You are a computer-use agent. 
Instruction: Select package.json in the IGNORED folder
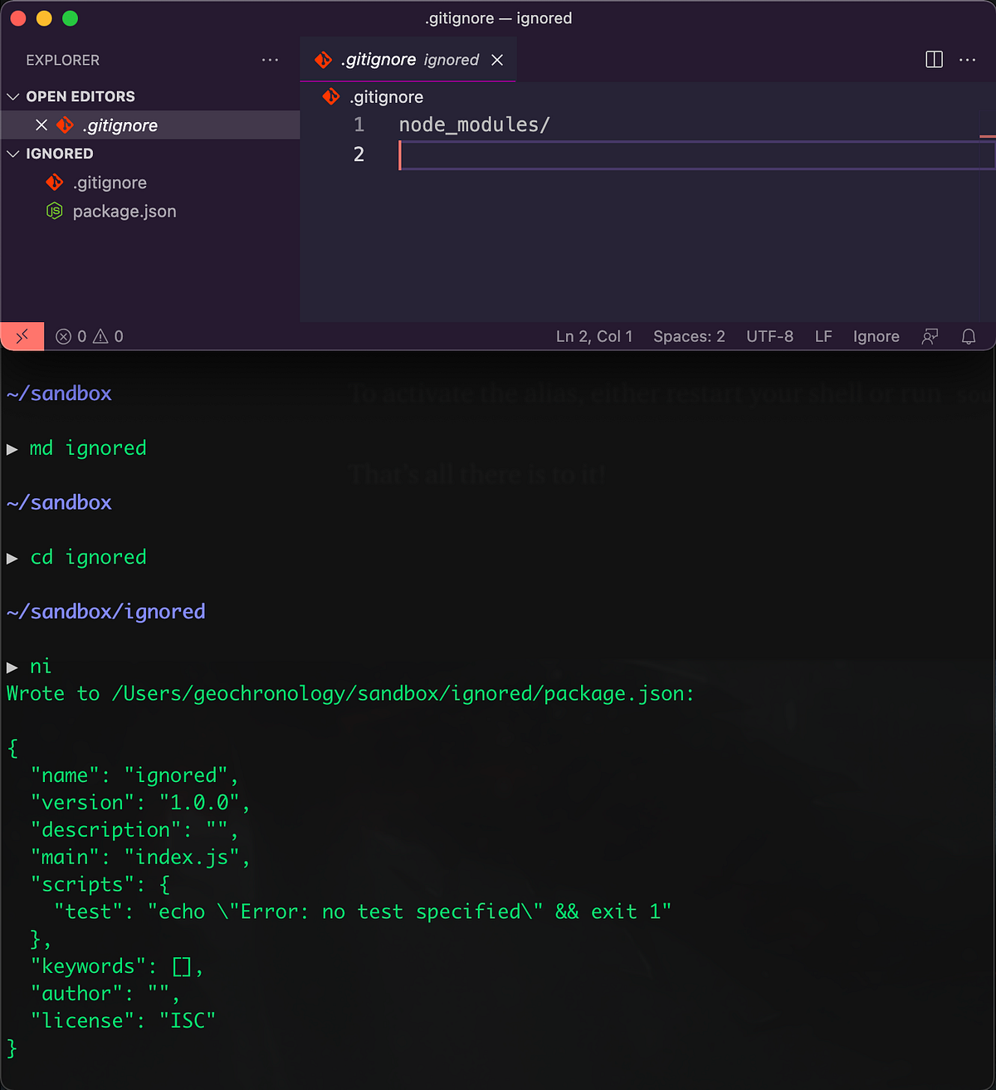124,211
